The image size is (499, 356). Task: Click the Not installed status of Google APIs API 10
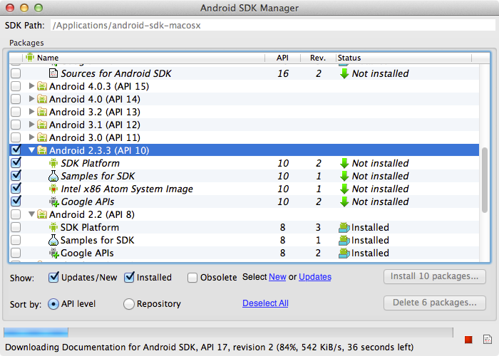tap(380, 201)
